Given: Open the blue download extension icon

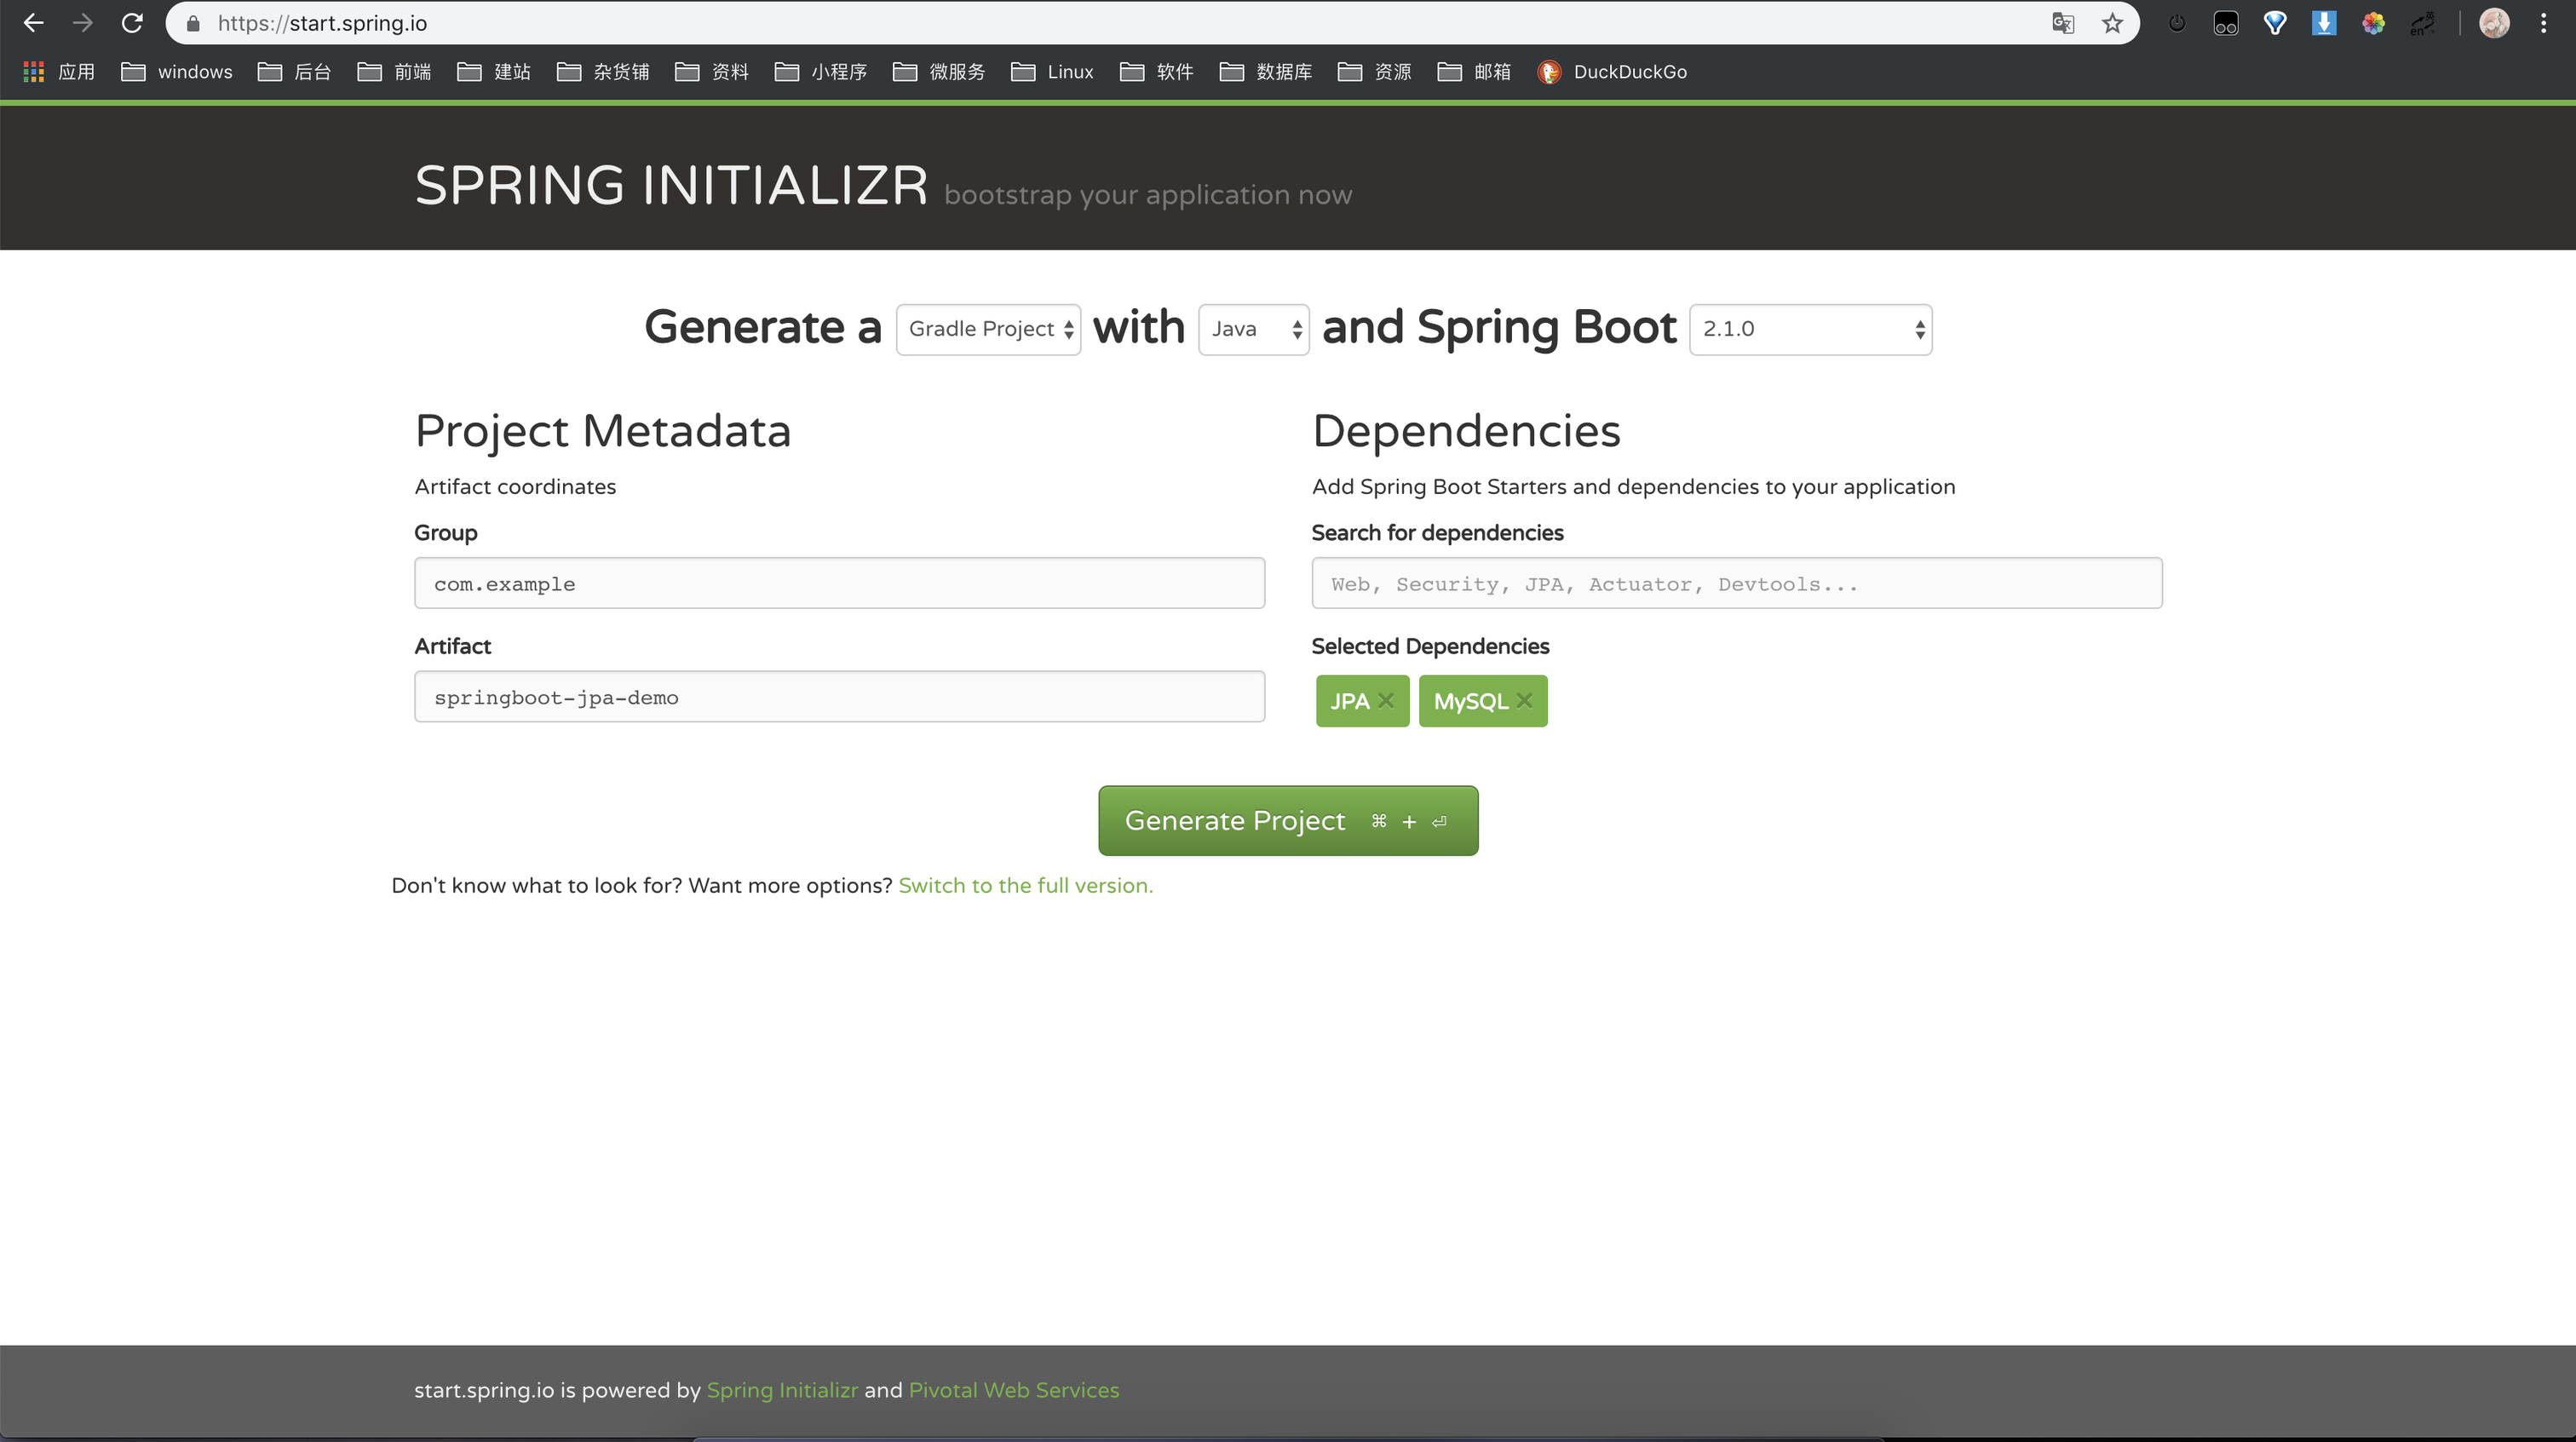Looking at the screenshot, I should (x=2324, y=23).
